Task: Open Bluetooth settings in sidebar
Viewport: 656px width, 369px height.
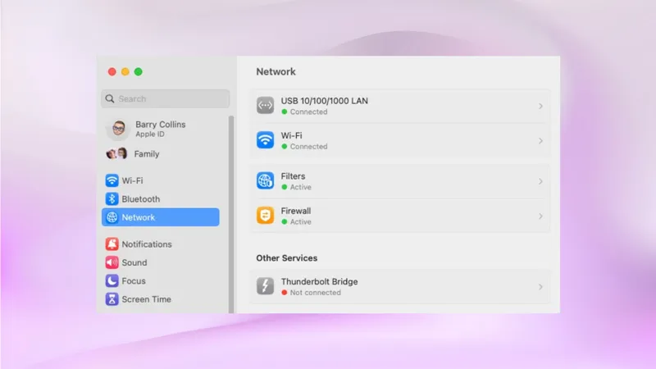Action: coord(160,198)
